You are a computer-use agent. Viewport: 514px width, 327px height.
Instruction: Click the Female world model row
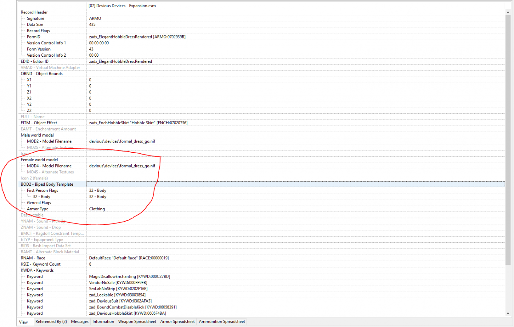39,160
